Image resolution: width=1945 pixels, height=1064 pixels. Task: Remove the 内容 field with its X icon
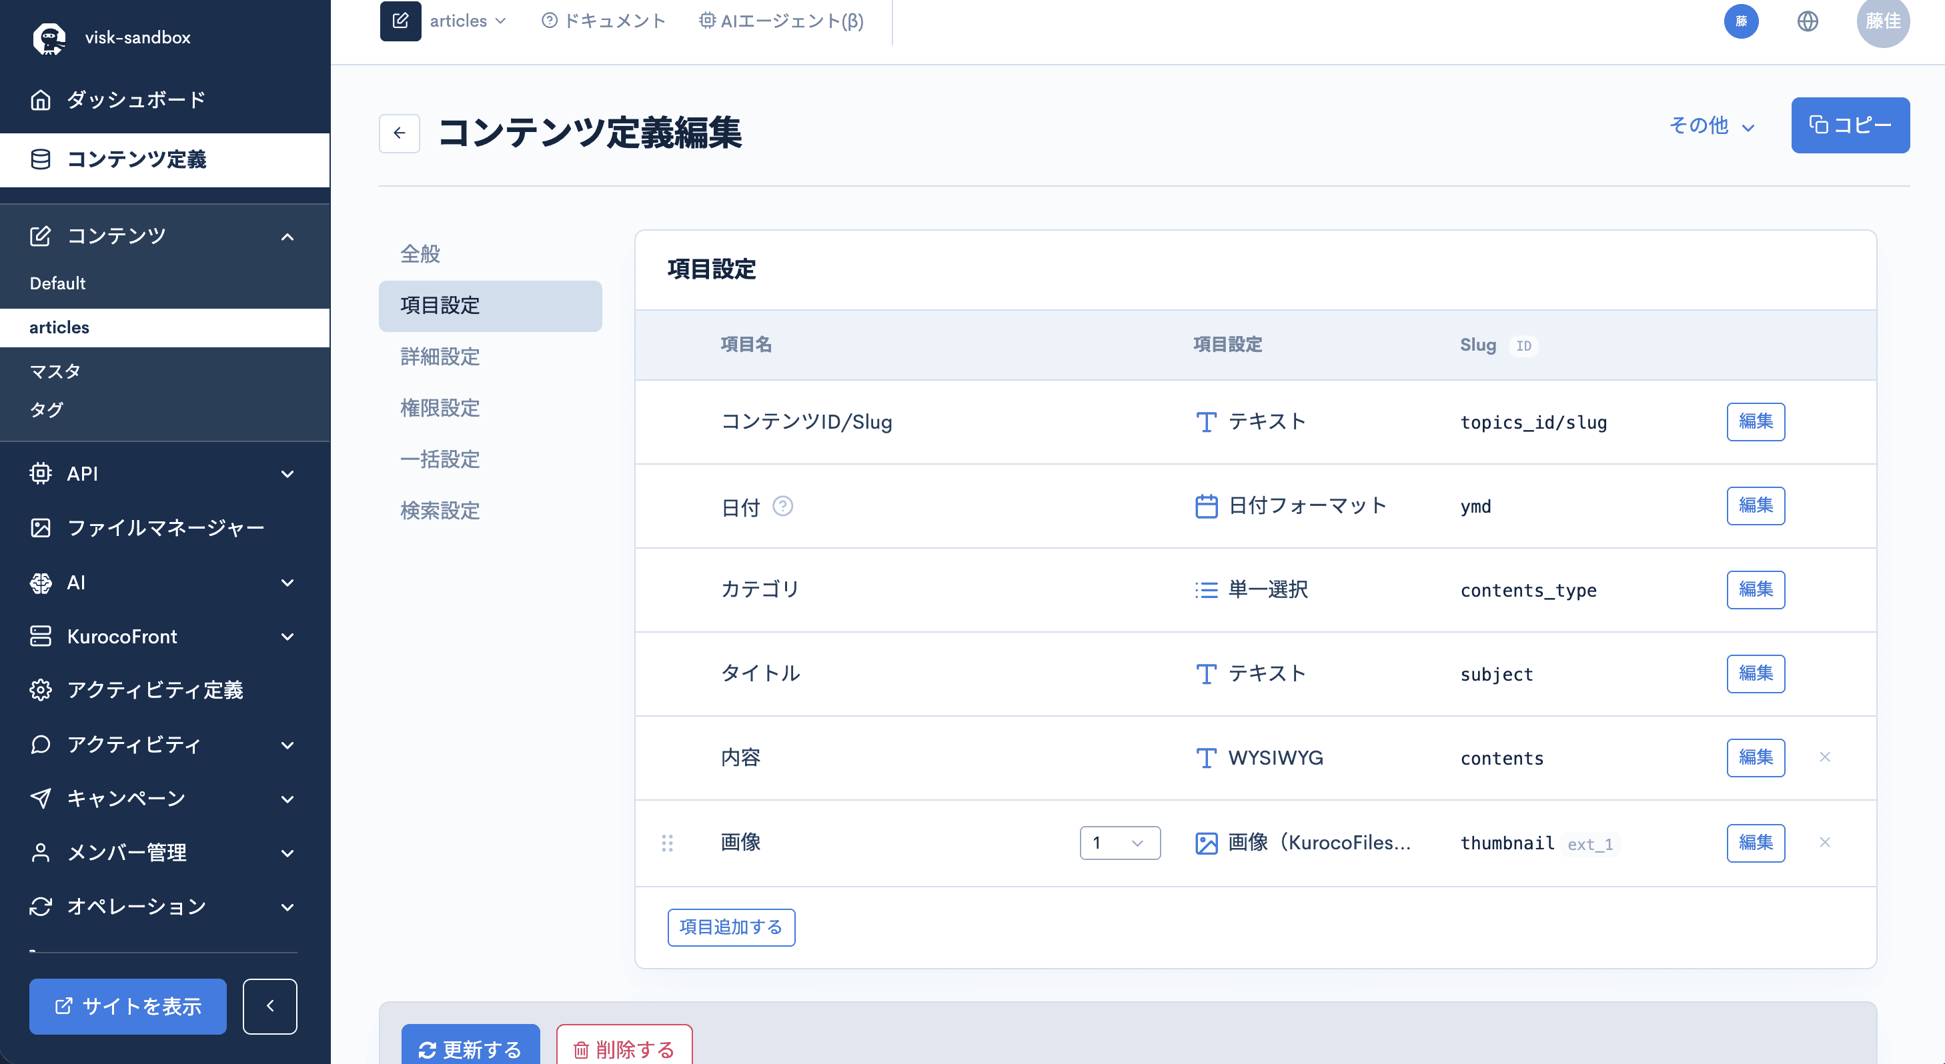click(1825, 757)
